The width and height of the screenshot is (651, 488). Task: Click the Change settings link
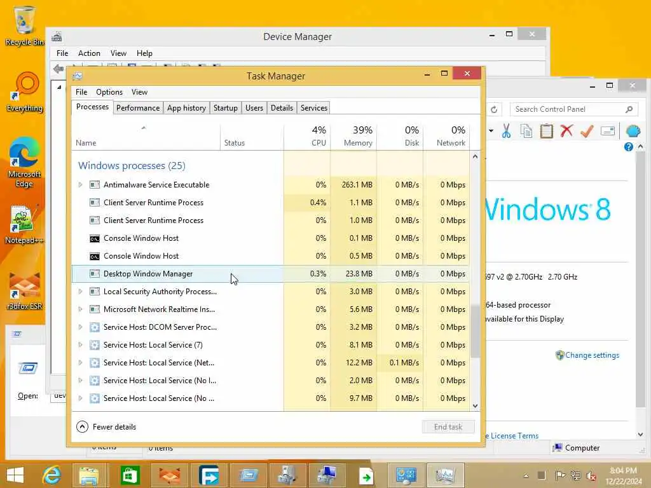click(592, 355)
